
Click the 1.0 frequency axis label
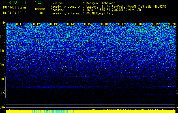pyautogui.click(x=3, y=51)
